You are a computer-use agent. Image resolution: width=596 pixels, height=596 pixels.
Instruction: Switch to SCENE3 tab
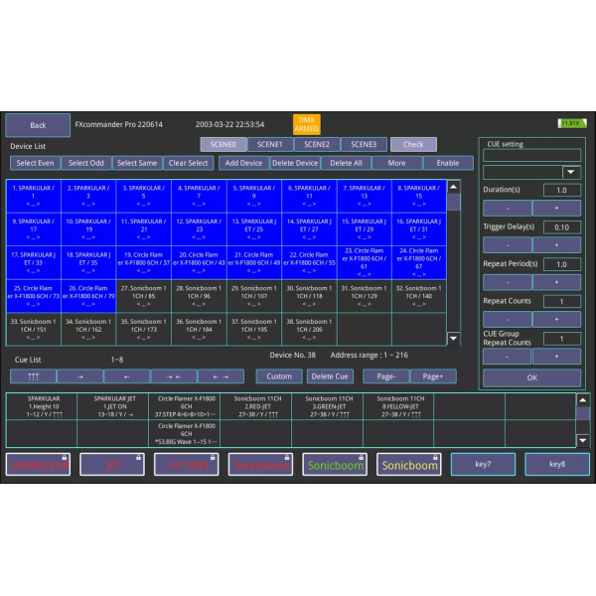point(364,144)
